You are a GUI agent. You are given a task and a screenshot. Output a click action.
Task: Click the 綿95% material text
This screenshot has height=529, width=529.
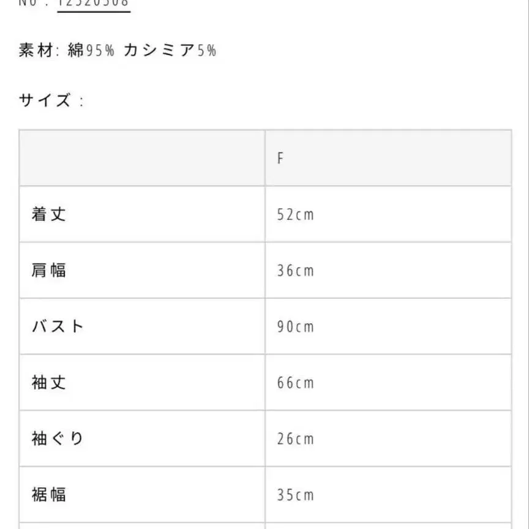pyautogui.click(x=91, y=51)
